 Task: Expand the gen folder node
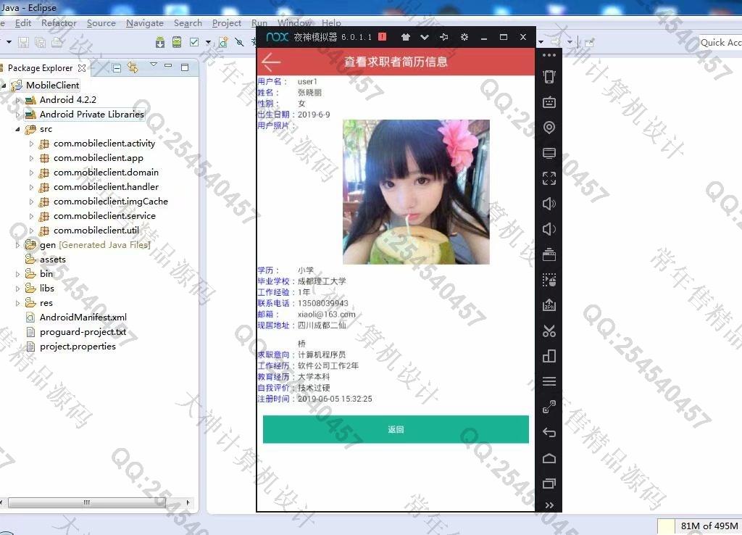click(17, 245)
